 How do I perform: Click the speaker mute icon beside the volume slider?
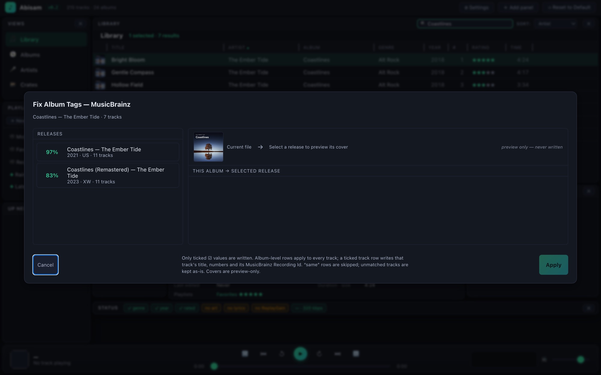point(544,359)
